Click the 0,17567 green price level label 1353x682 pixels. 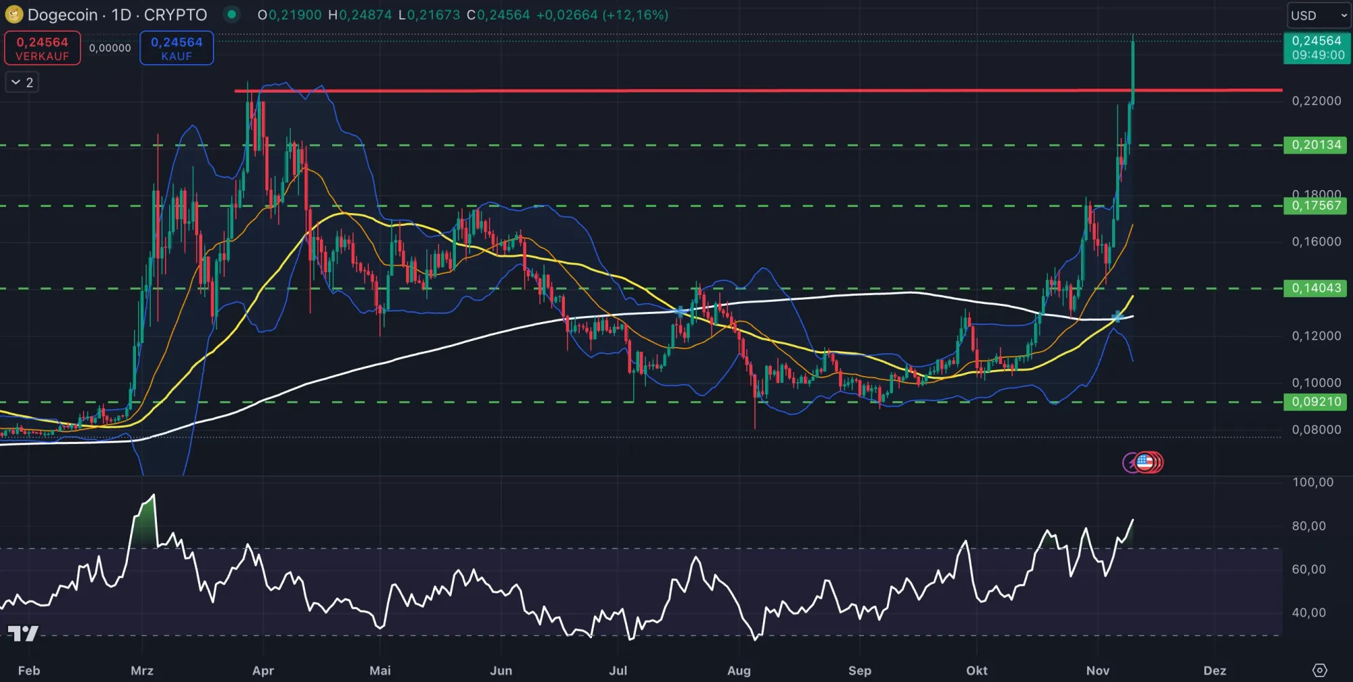coord(1316,206)
